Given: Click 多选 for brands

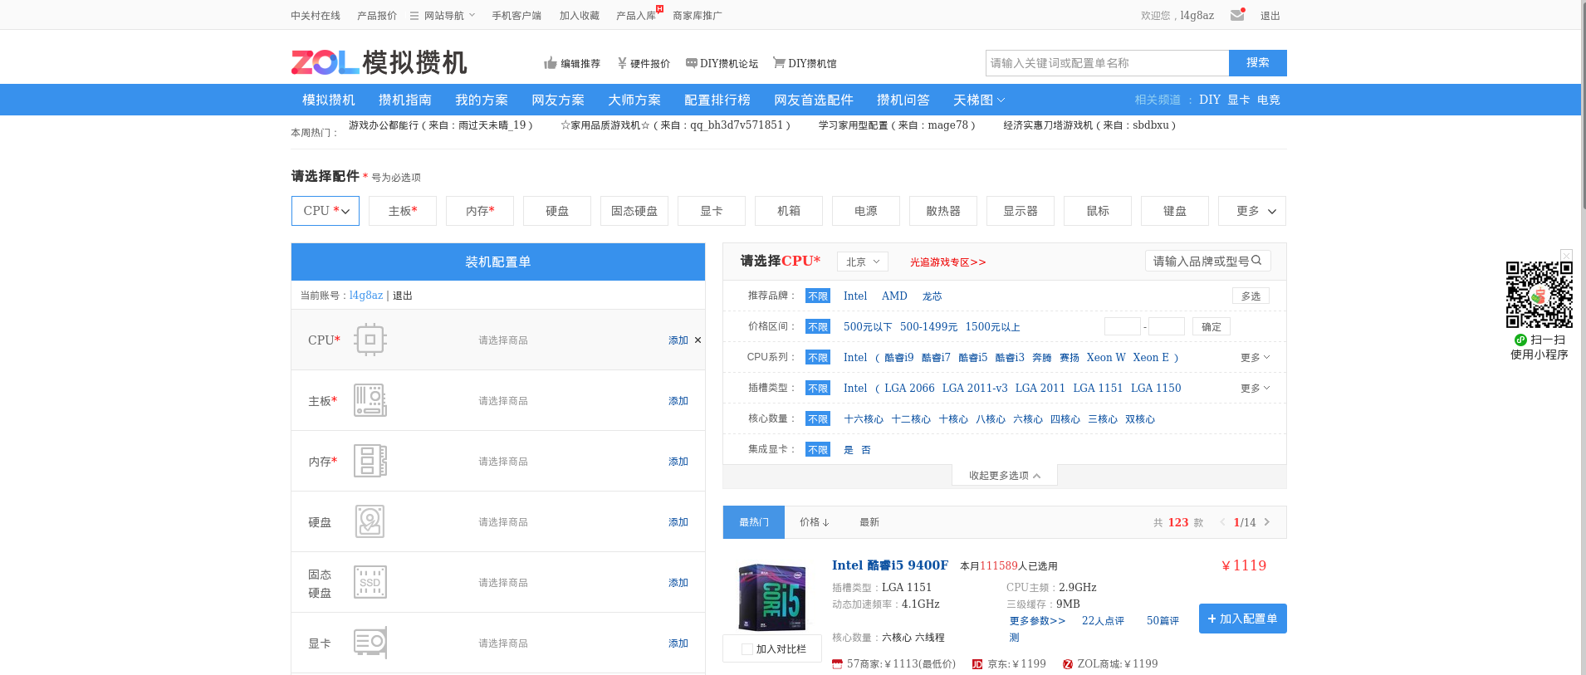Looking at the screenshot, I should [1251, 296].
